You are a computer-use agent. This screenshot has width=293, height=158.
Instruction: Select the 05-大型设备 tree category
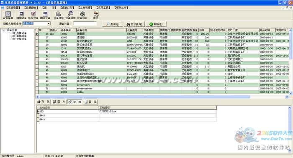coord(19,39)
